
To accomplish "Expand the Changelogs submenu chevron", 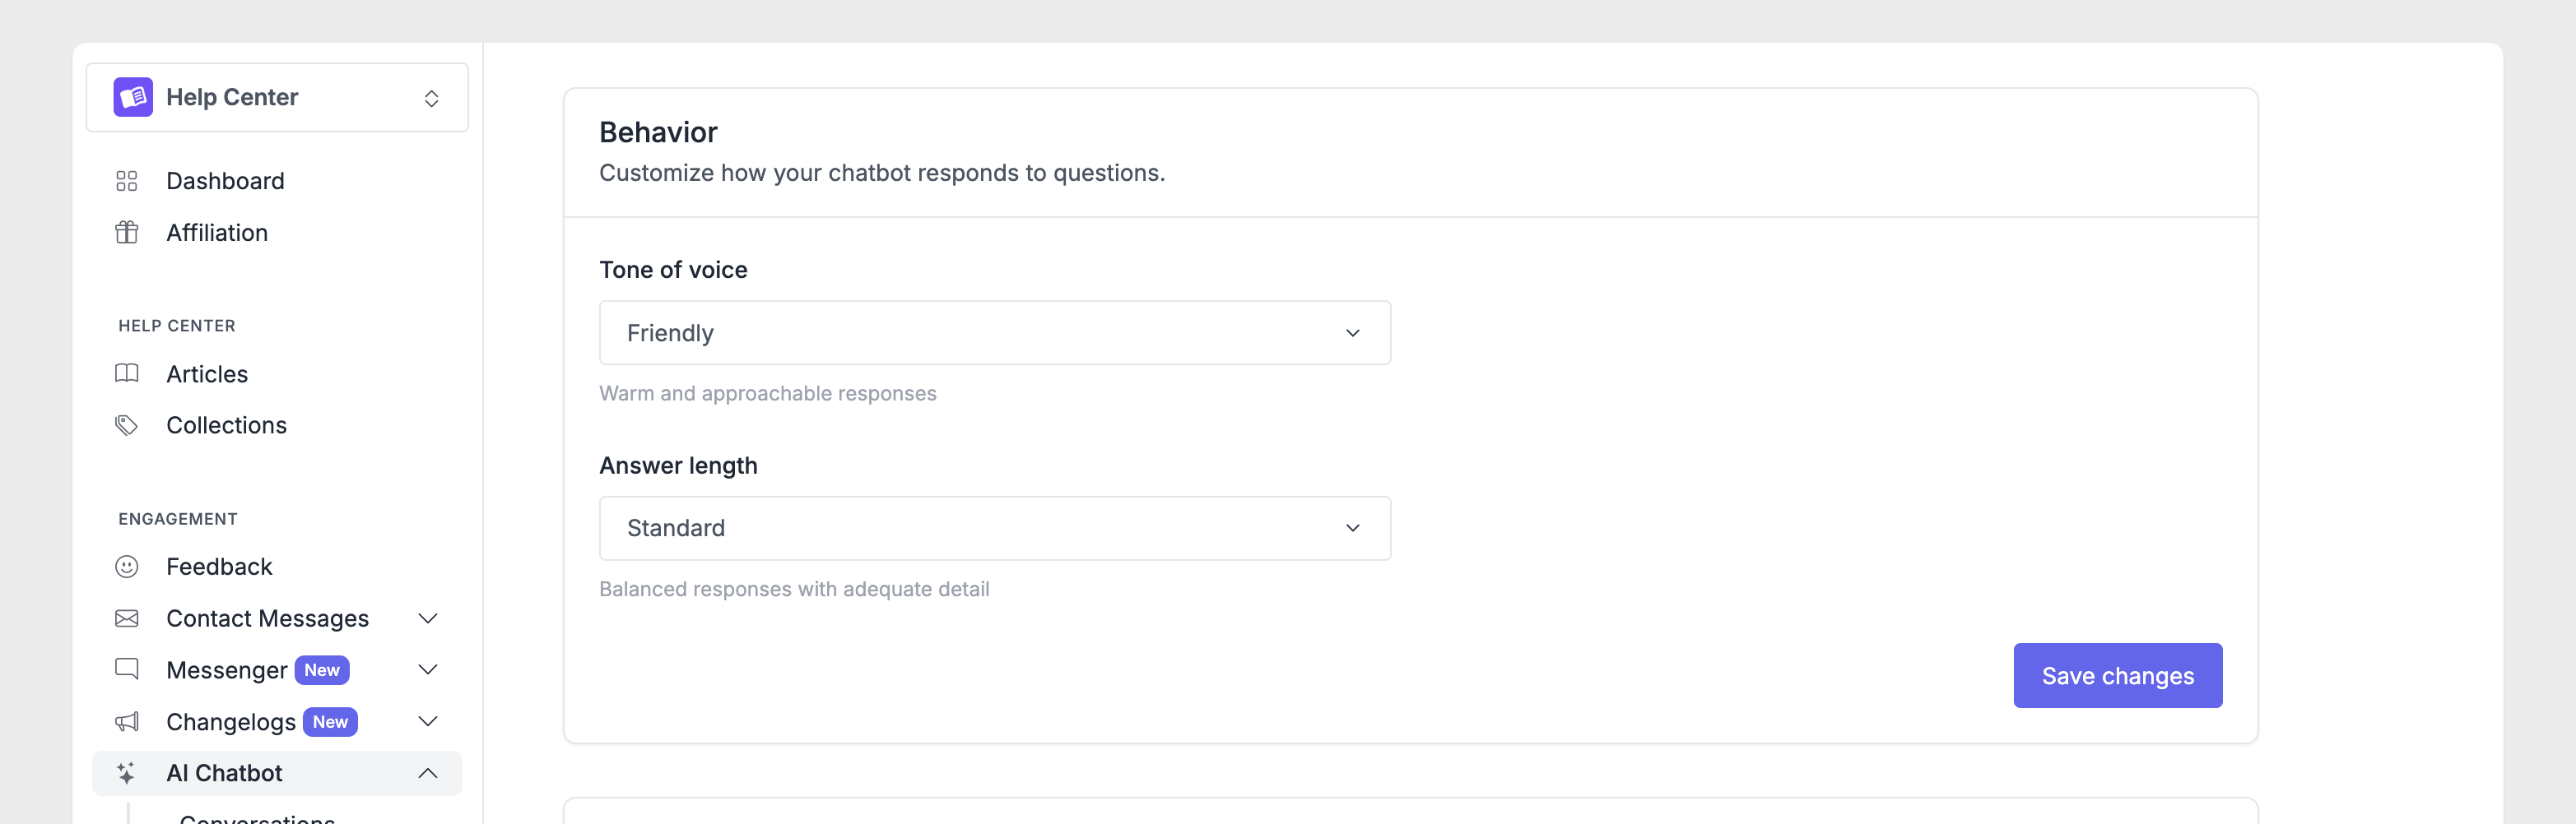I will 428,722.
